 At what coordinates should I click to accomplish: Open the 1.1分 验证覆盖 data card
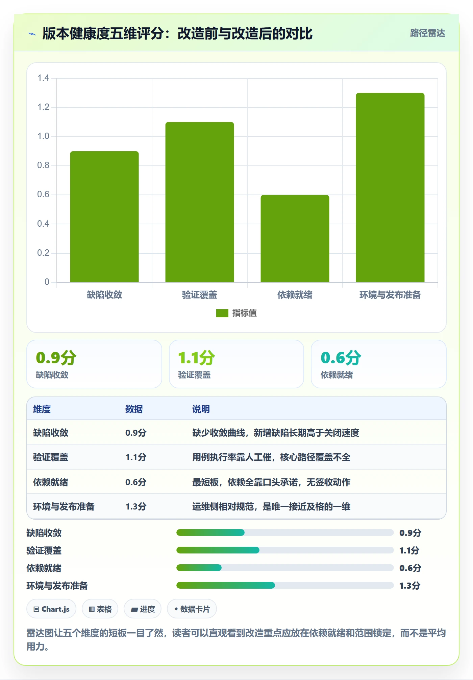coord(236,364)
